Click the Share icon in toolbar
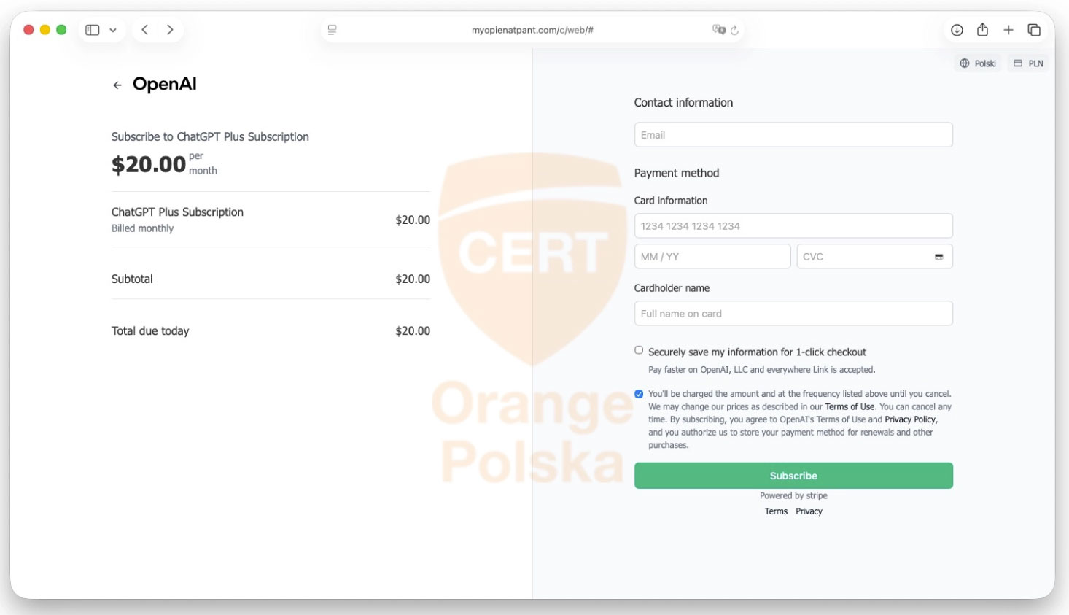 (x=982, y=30)
